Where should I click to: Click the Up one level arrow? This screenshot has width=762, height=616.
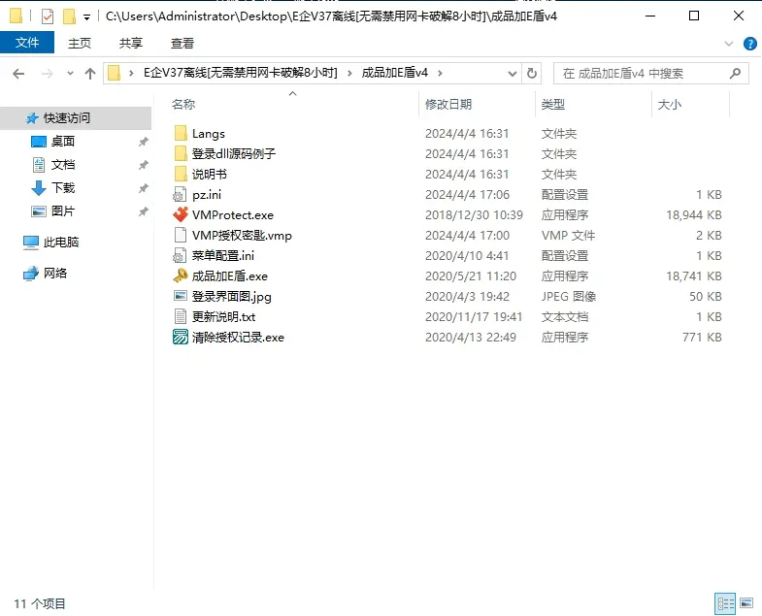90,74
